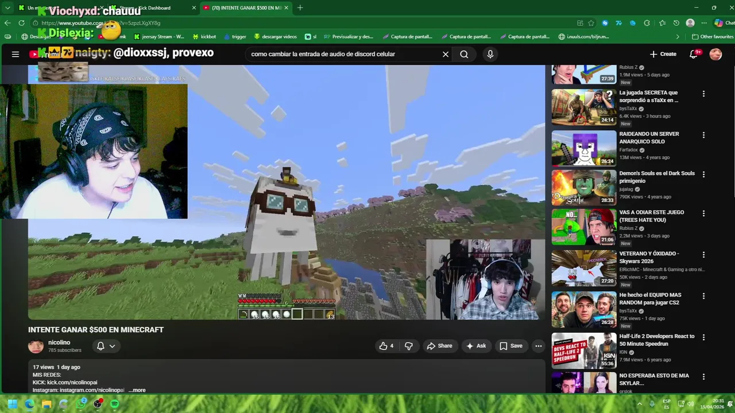Open browser profile icon in toolbar
Image resolution: width=735 pixels, height=413 pixels.
(x=690, y=23)
